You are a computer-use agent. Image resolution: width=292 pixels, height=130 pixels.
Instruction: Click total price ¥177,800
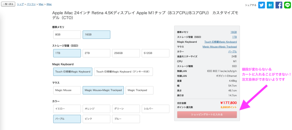click(228, 103)
